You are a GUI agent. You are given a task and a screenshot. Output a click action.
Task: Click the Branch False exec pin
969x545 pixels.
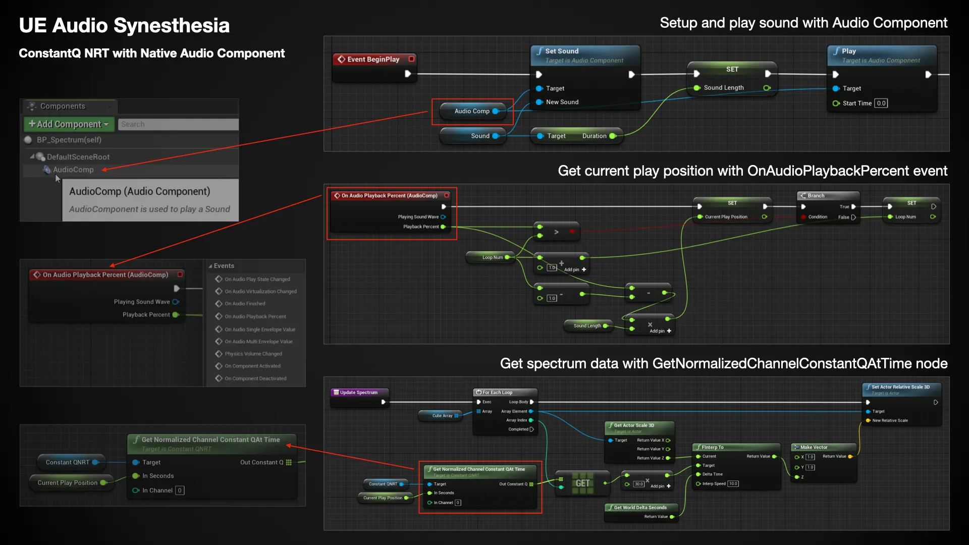(853, 217)
